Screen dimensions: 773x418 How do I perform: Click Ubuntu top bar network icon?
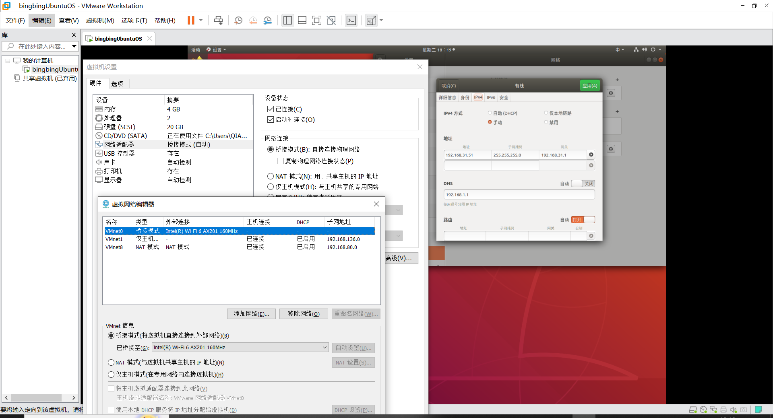pos(636,49)
